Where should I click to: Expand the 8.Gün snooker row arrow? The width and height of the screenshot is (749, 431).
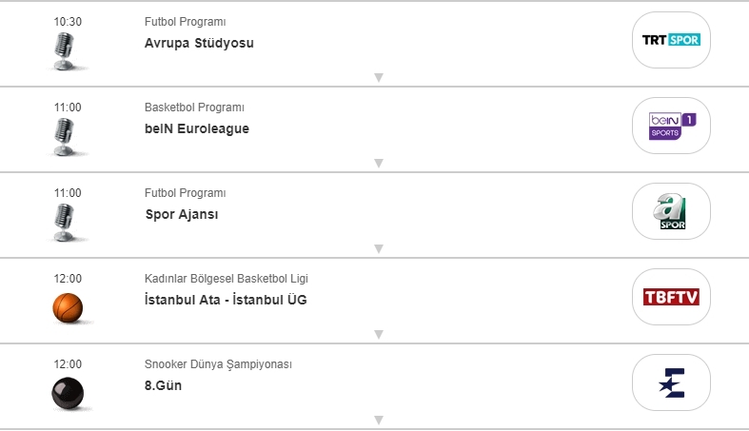[378, 420]
